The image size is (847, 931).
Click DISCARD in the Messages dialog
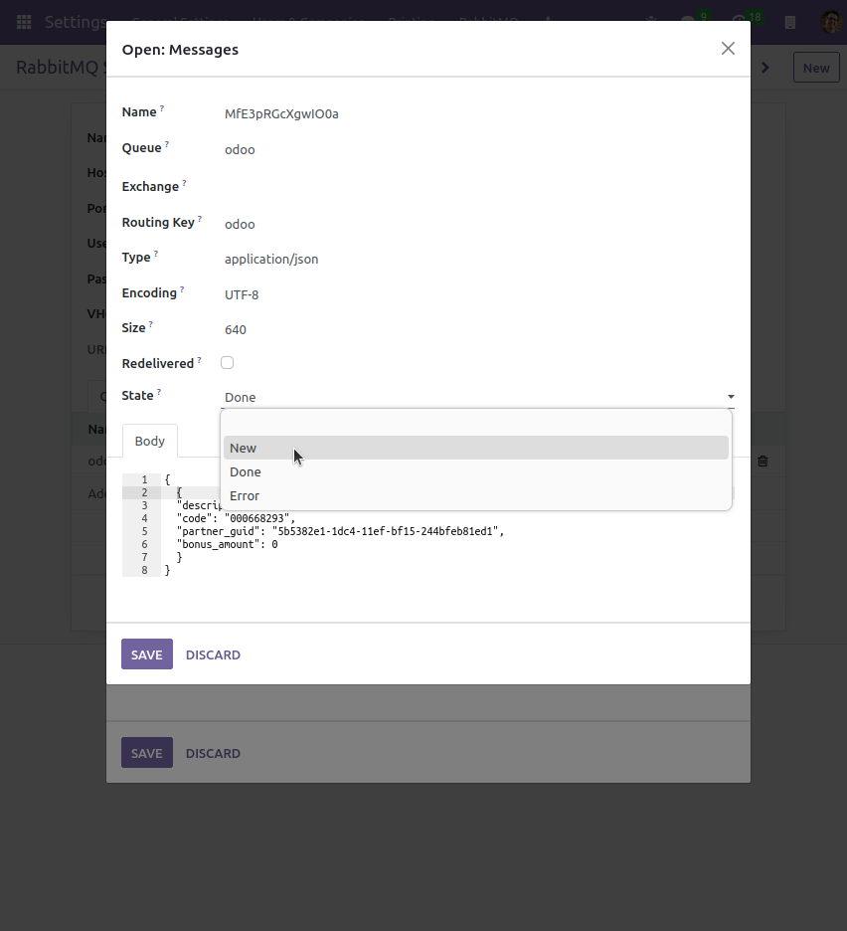pos(213,654)
